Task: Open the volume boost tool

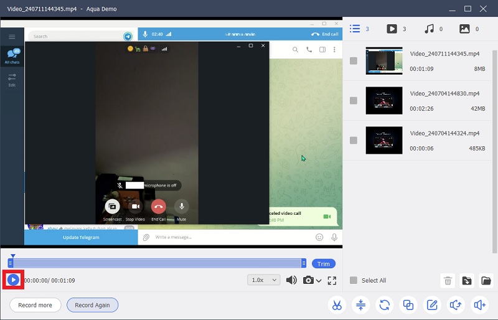Action: [x=479, y=305]
